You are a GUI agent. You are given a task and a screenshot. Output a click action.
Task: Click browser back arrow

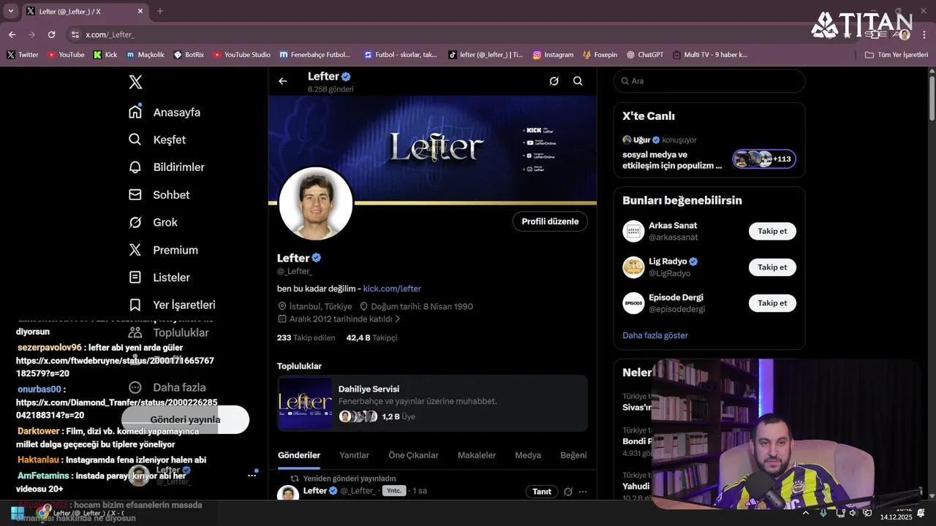point(12,34)
